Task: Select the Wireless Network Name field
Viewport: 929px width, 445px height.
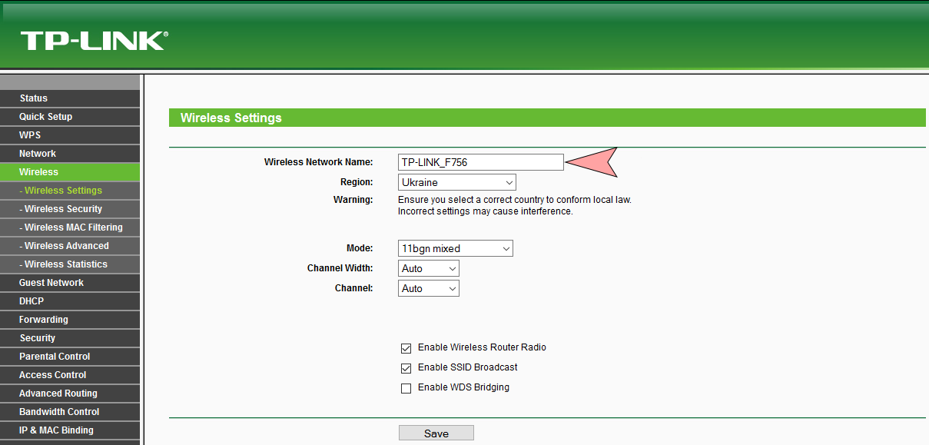Action: (x=480, y=162)
